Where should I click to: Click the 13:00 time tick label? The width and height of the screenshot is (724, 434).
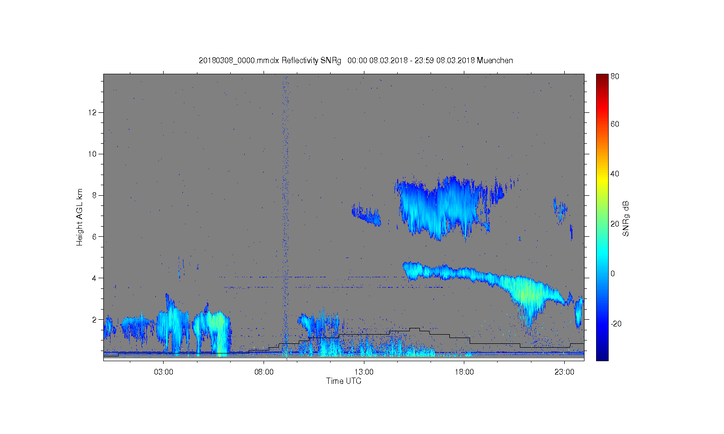(x=364, y=372)
